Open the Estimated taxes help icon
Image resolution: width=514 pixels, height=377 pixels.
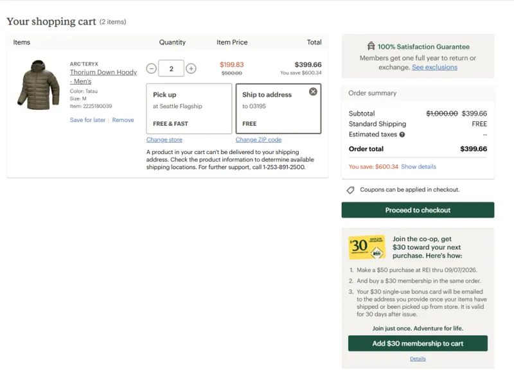click(x=402, y=134)
